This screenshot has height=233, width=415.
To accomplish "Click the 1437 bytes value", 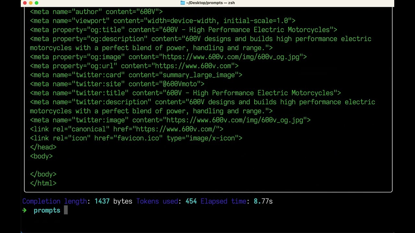I will (x=113, y=202).
